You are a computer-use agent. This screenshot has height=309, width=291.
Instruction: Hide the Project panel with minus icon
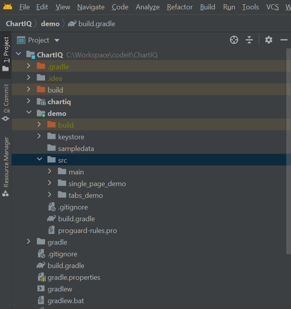pos(283,40)
